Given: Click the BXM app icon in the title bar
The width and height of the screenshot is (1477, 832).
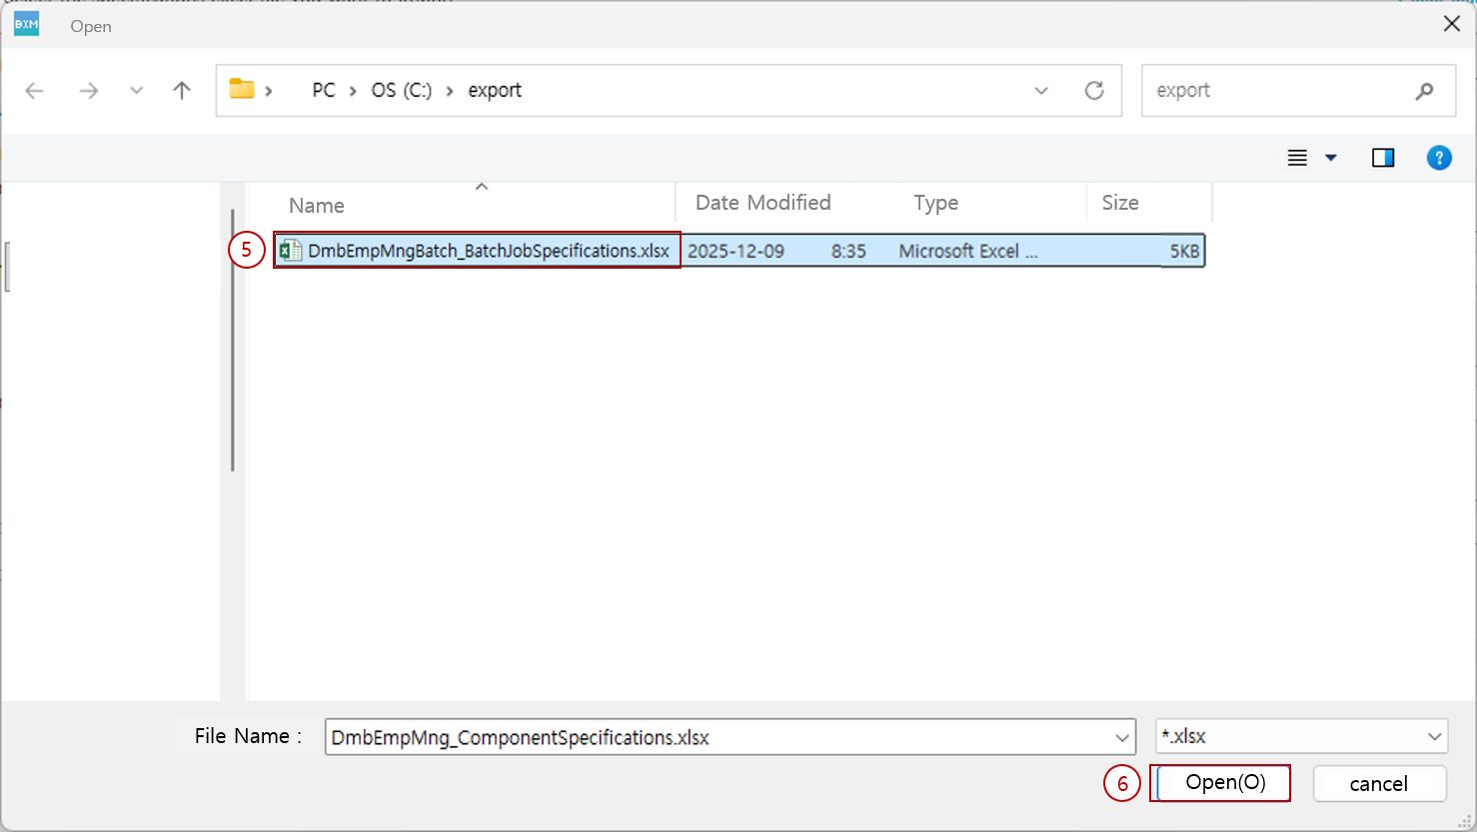Looking at the screenshot, I should click(x=25, y=22).
